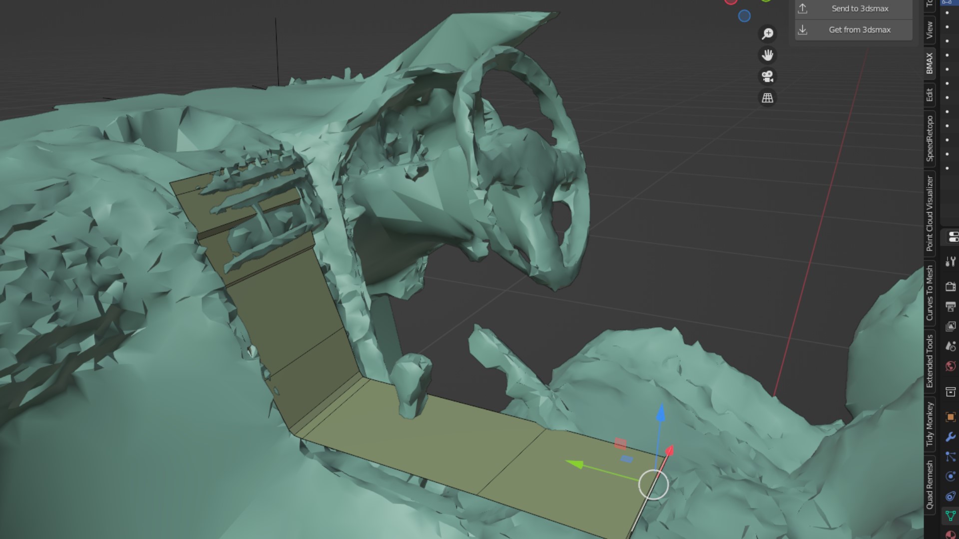The image size is (959, 539).
Task: Open the Object properties tab
Action: click(951, 417)
